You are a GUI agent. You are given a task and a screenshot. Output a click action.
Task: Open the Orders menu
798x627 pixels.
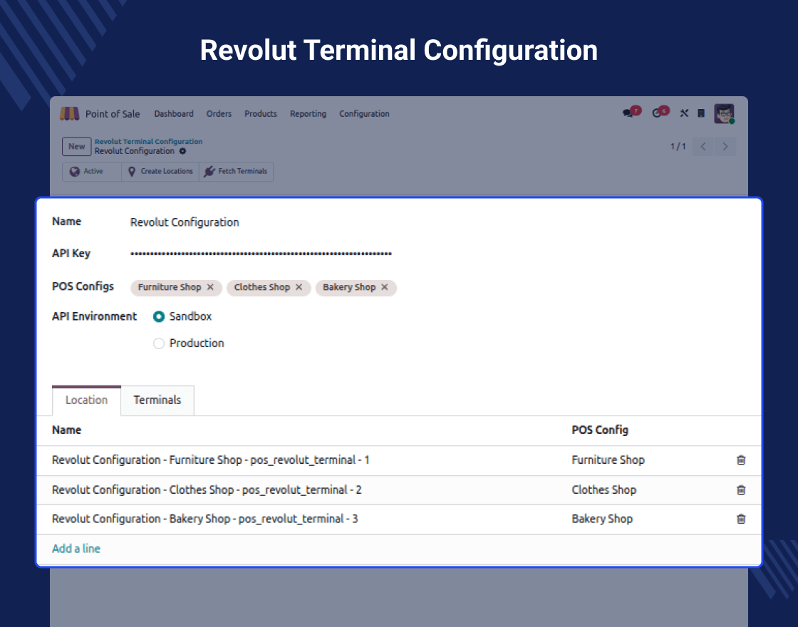pos(219,113)
